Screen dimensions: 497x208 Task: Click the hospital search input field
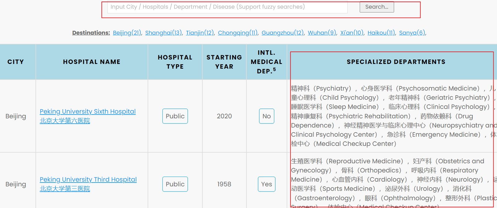[227, 7]
